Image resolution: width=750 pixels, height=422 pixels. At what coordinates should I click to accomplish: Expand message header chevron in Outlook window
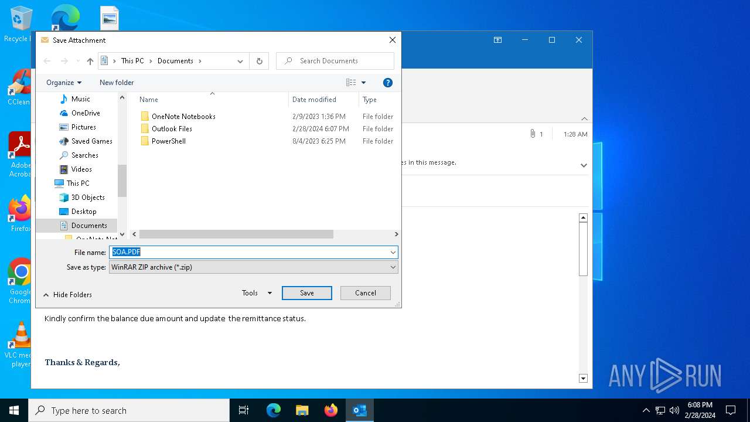(584, 165)
